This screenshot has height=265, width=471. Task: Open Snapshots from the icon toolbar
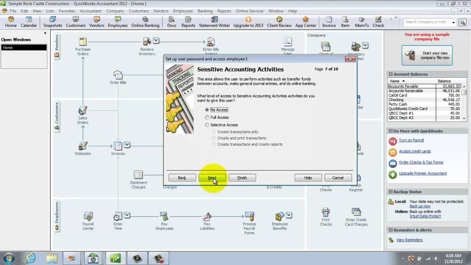tap(53, 22)
